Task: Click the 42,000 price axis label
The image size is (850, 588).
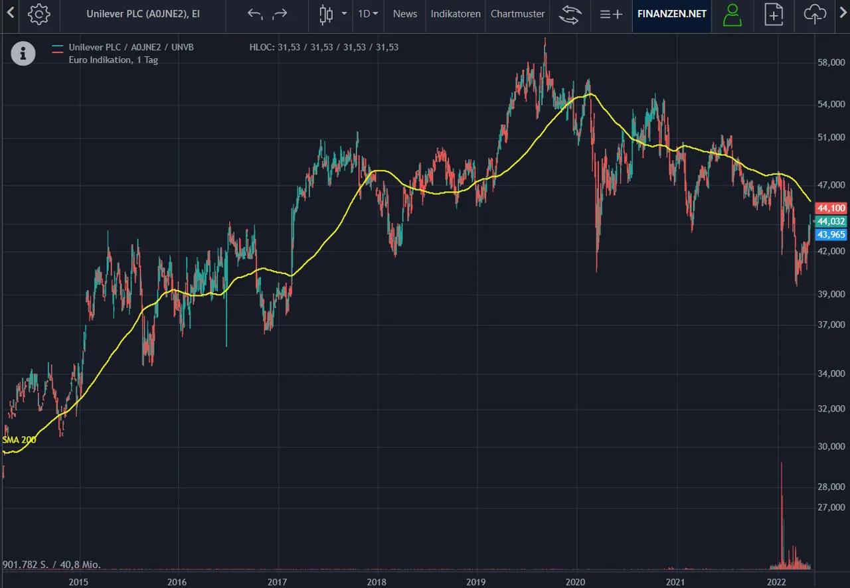Action: pyautogui.click(x=831, y=251)
